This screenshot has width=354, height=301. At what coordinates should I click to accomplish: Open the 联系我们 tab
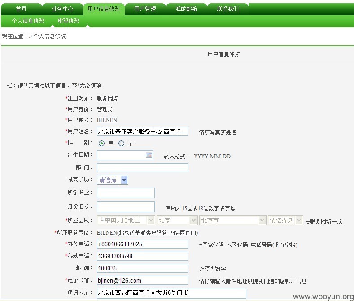pos(228,9)
